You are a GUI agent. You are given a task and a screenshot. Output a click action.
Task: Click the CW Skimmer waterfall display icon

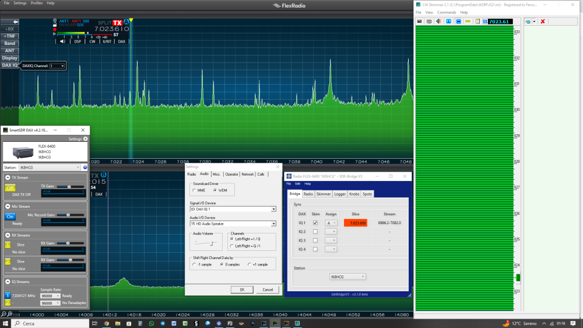coord(448,22)
